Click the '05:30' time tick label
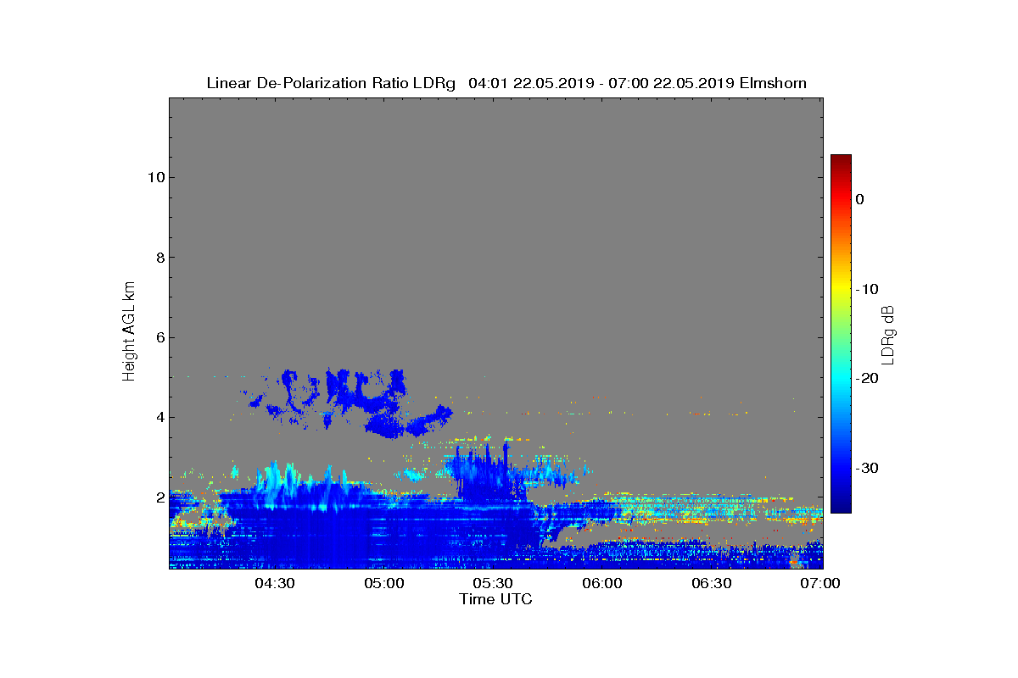Screen dimensions: 1018x678 point(494,584)
